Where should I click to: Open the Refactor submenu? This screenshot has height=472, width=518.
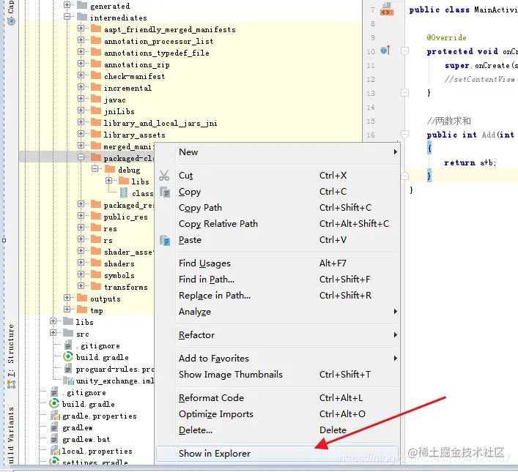pyautogui.click(x=277, y=335)
